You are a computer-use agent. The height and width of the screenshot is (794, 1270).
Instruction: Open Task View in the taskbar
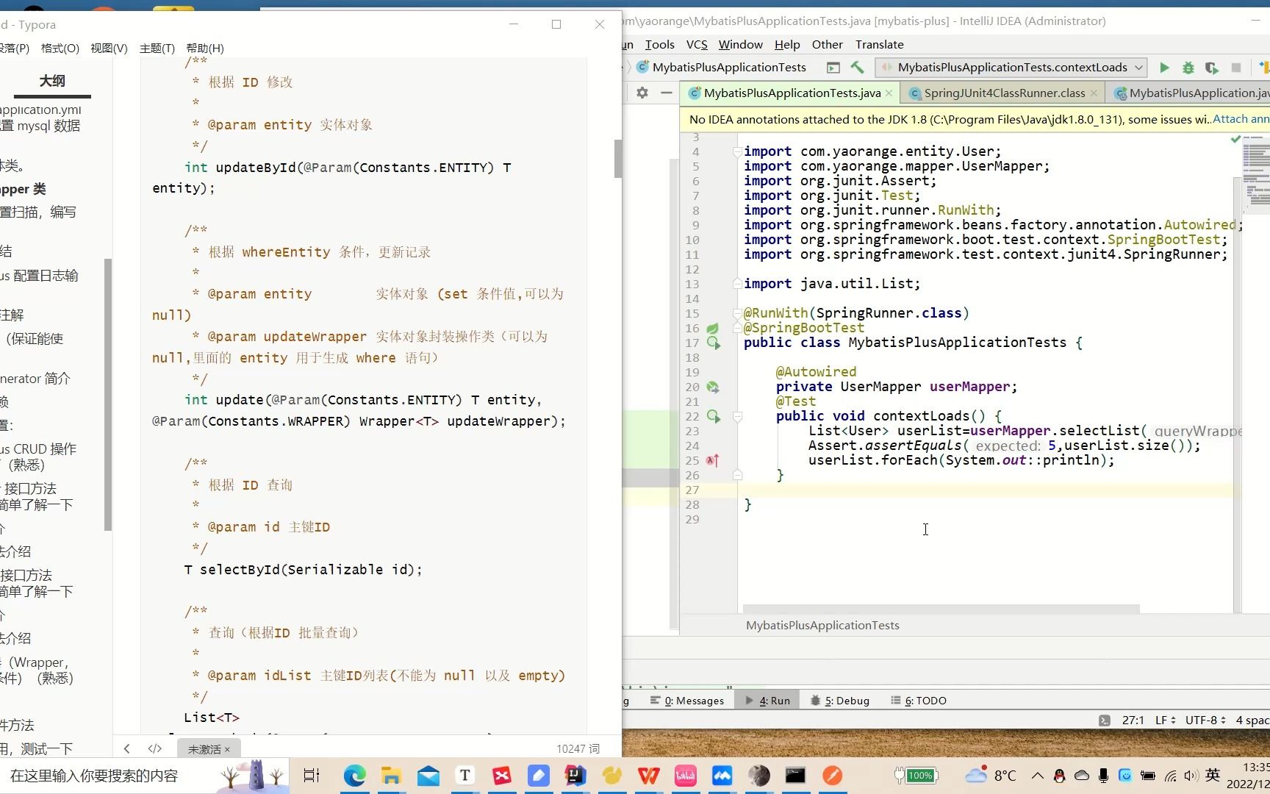tap(312, 776)
